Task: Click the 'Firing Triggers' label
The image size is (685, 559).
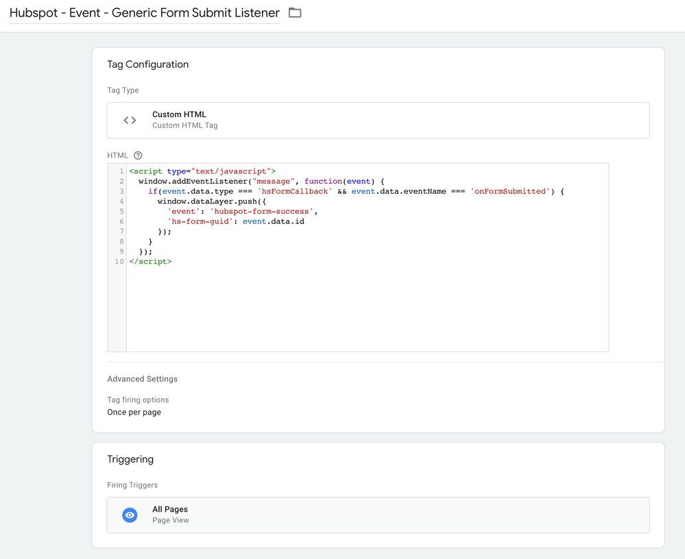Action: coord(132,485)
